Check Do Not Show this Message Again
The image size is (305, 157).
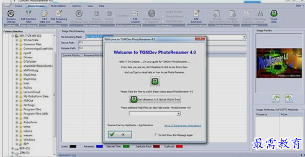click(156, 135)
